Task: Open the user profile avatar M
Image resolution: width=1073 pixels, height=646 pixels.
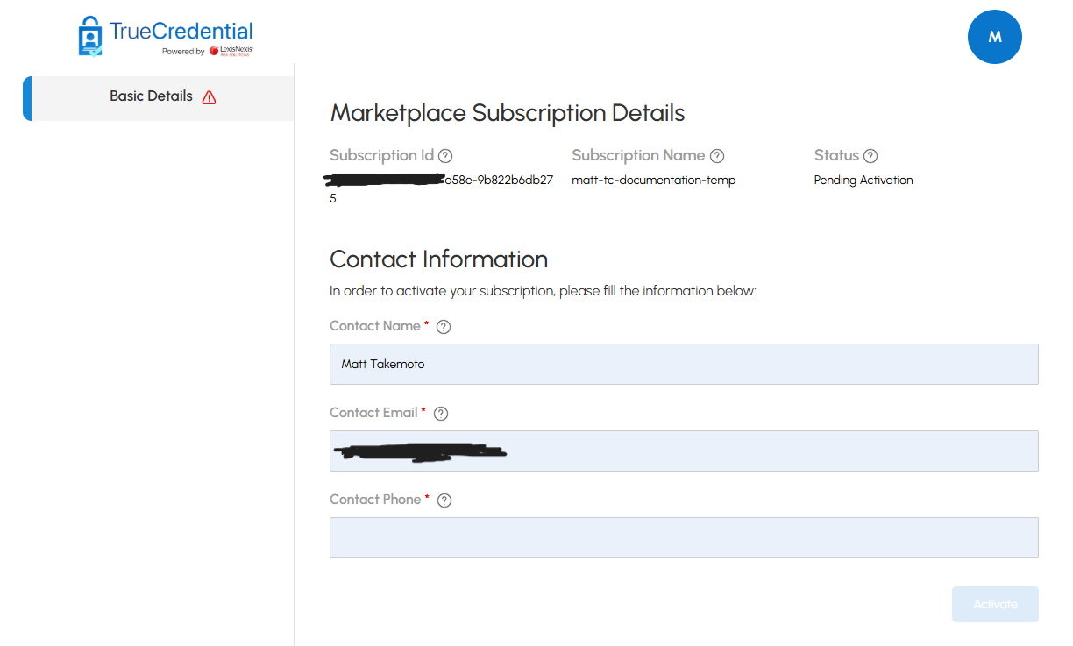Action: click(x=994, y=37)
